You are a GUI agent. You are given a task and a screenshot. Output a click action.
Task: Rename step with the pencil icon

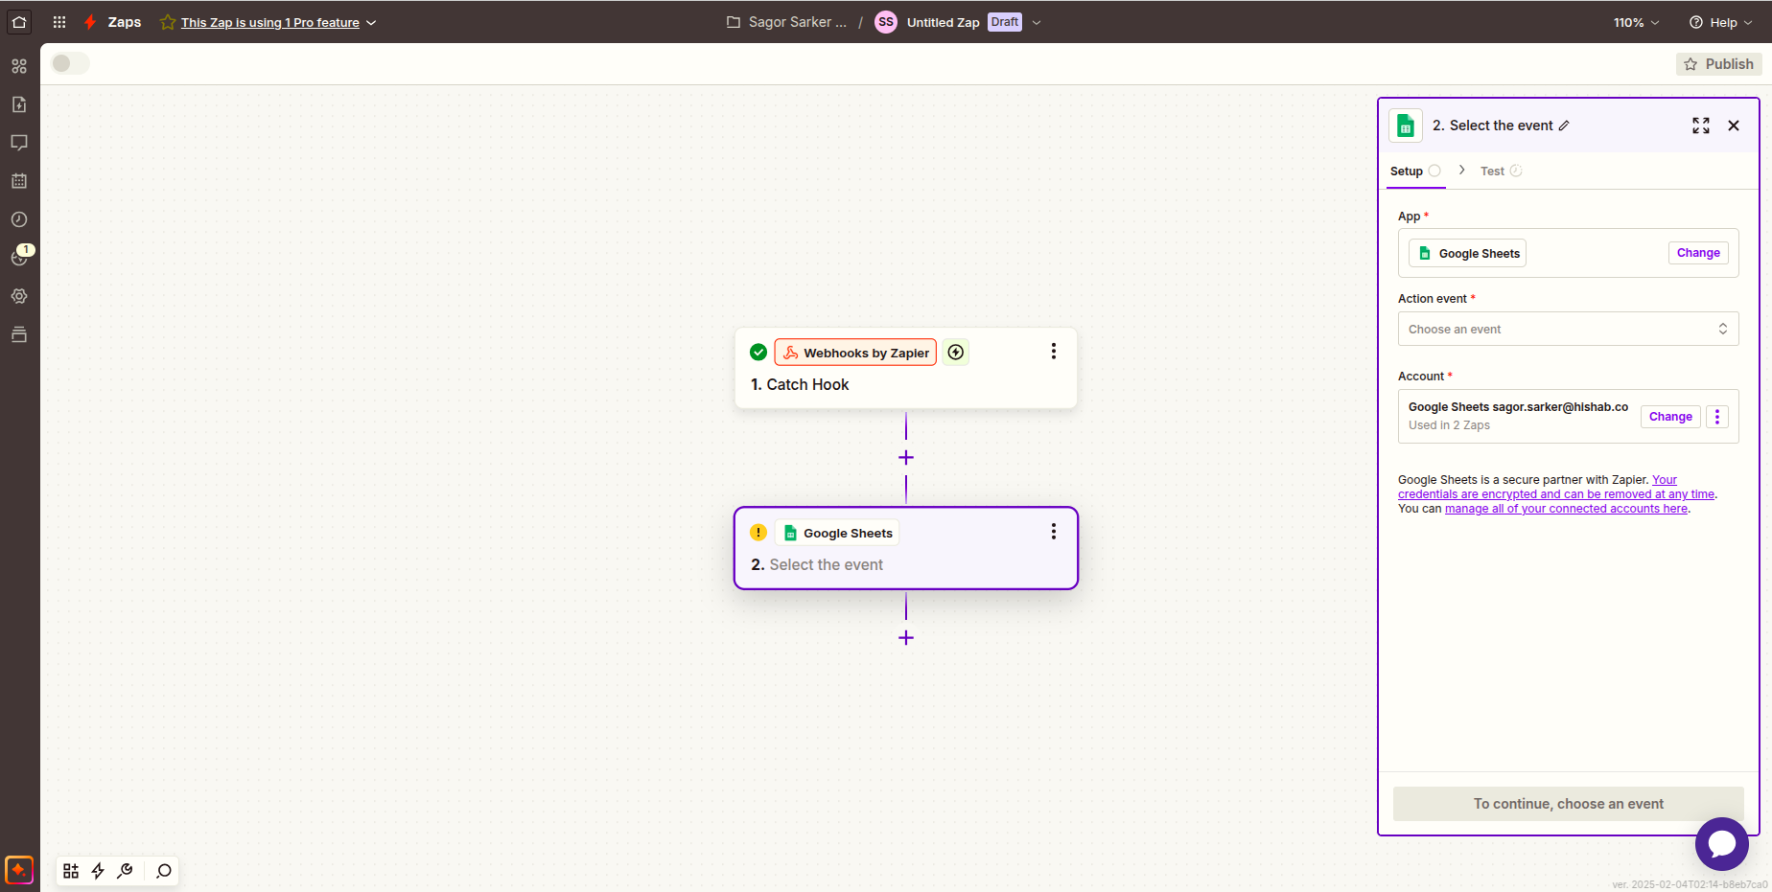coord(1564,126)
